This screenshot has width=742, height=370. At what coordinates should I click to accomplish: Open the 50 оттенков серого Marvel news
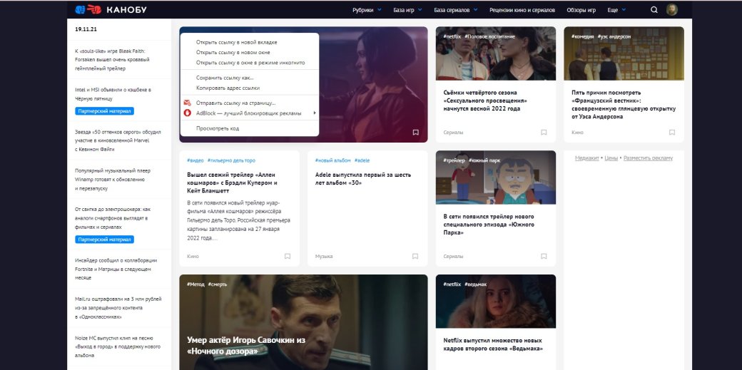[x=118, y=140]
